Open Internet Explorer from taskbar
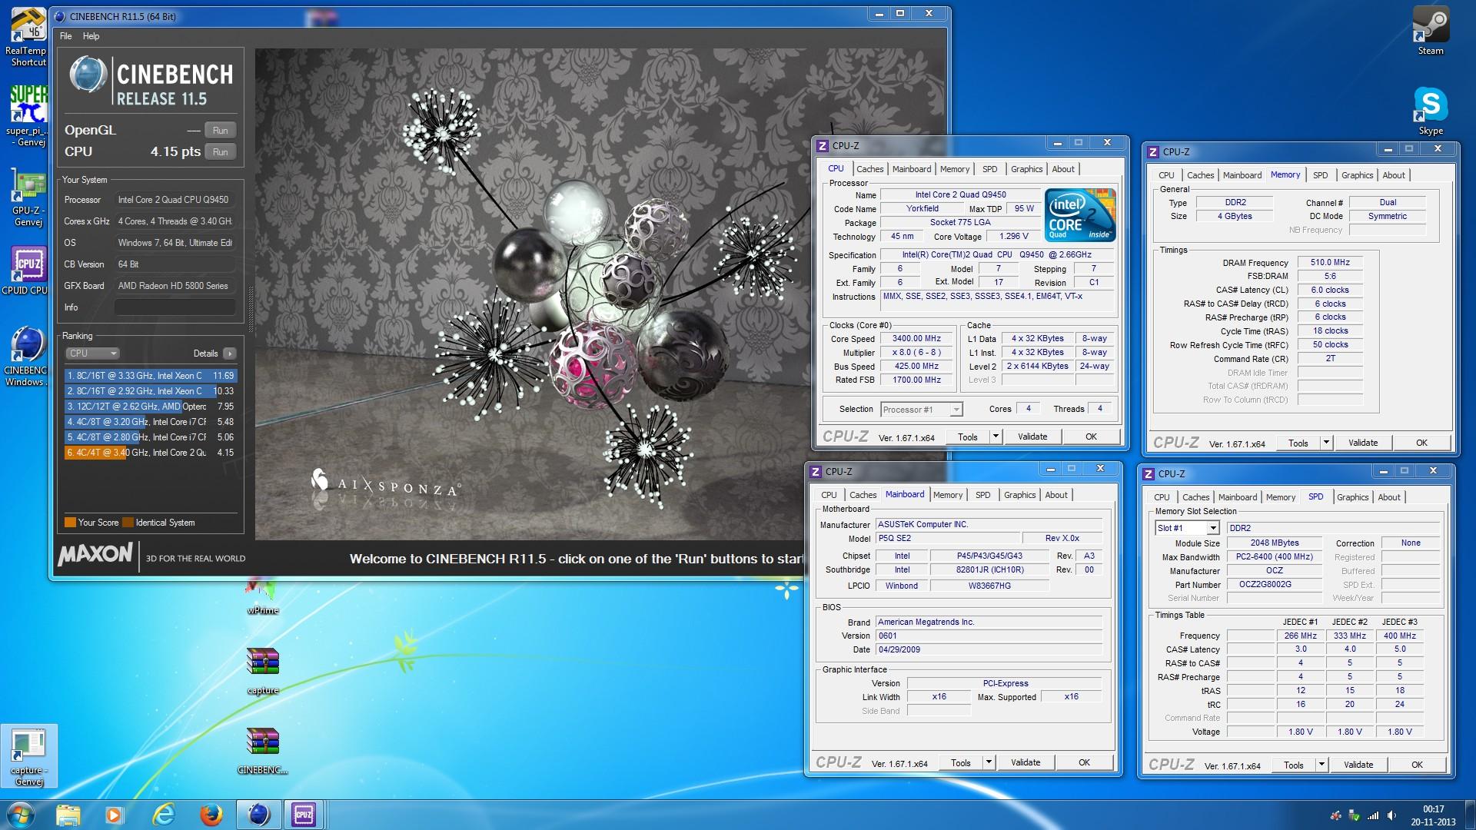Viewport: 1476px width, 830px height. point(163,815)
